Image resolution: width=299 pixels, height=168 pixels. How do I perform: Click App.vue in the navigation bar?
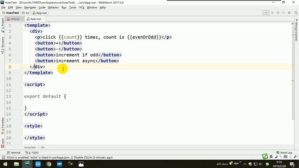40,13
